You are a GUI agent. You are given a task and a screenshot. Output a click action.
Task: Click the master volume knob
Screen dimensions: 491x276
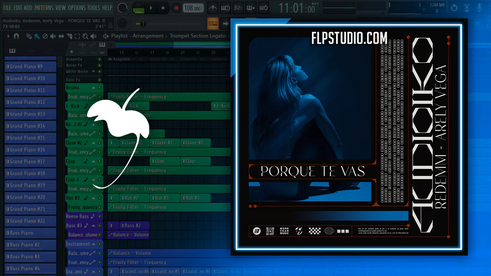122,8
